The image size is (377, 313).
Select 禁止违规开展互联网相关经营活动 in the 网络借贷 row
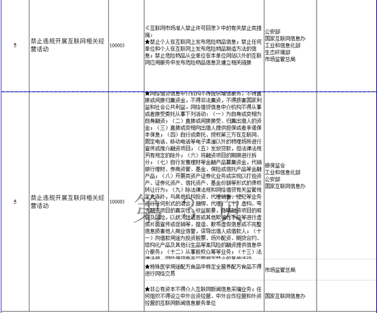[x=68, y=202]
